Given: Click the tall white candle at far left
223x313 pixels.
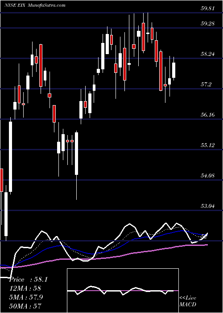Looking at the screenshot, I should pyautogui.click(x=10, y=156).
